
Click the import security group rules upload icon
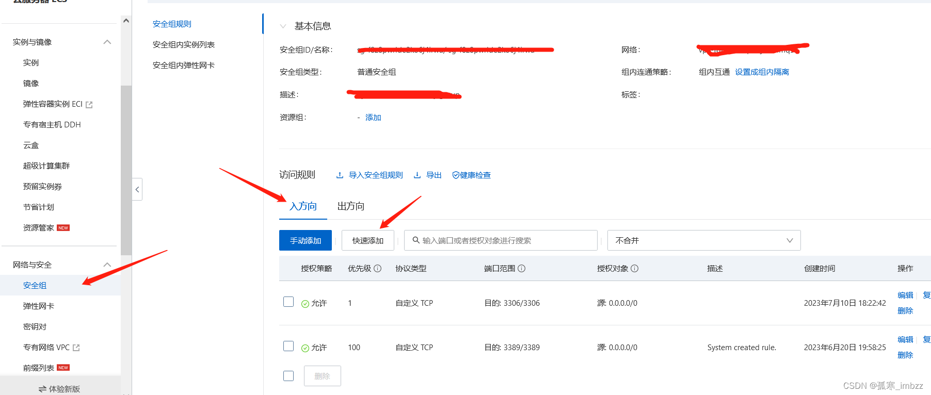coord(340,175)
